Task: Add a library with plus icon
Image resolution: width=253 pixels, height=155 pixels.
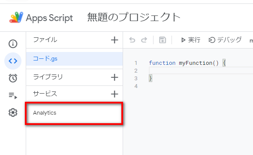Action: [114, 77]
